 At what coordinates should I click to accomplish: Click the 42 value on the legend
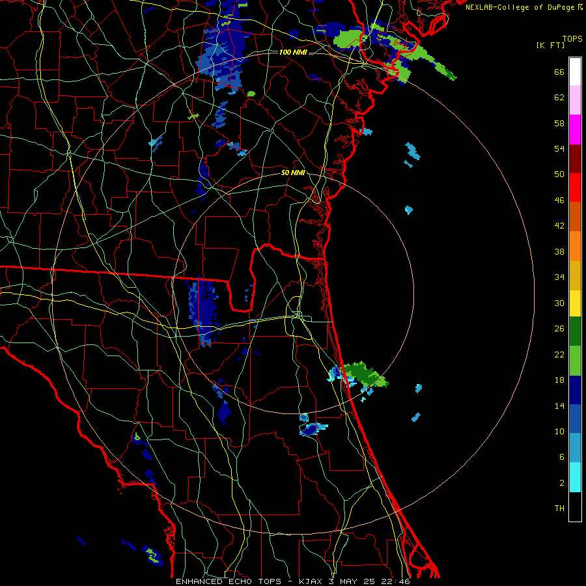[559, 226]
